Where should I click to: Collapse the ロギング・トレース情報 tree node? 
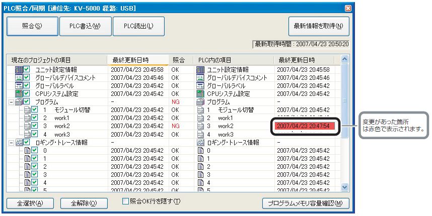pos(10,143)
